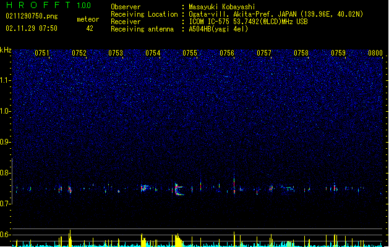Click the 0.7 kHz axis label
Viewport: 389px width, 247px height.
[x=5, y=204]
